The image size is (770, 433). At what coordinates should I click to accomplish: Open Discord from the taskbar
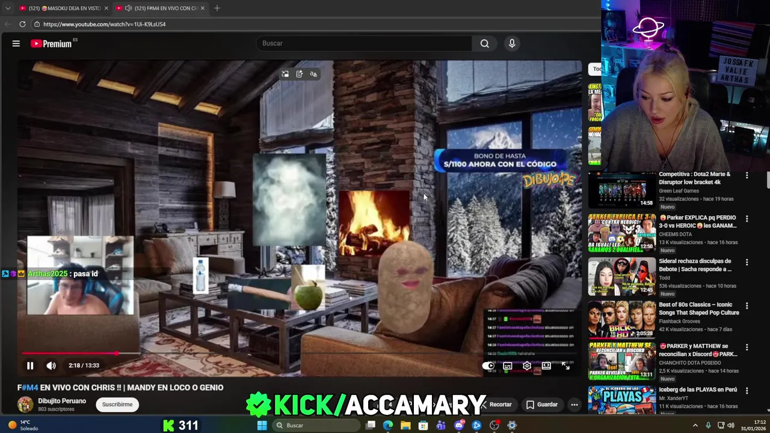tap(459, 425)
